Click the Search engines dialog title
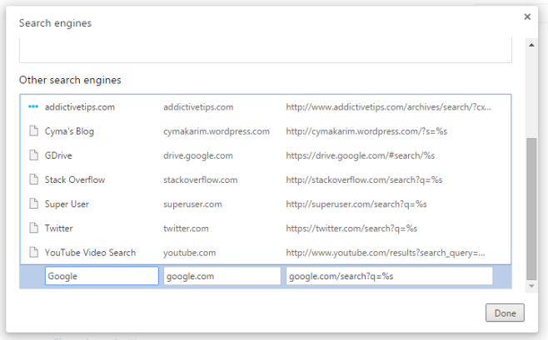Image resolution: width=548 pixels, height=340 pixels. tap(55, 23)
